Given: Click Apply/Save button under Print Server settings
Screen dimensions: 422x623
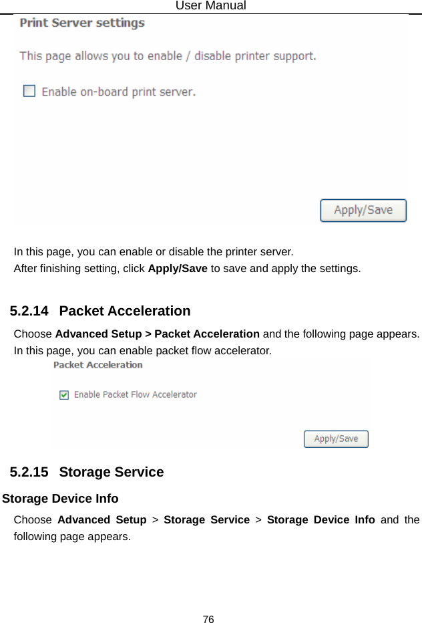Looking at the screenshot, I should click(x=363, y=210).
